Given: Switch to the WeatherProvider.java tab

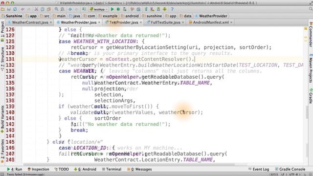Looking at the screenshot, I should click(x=78, y=22).
